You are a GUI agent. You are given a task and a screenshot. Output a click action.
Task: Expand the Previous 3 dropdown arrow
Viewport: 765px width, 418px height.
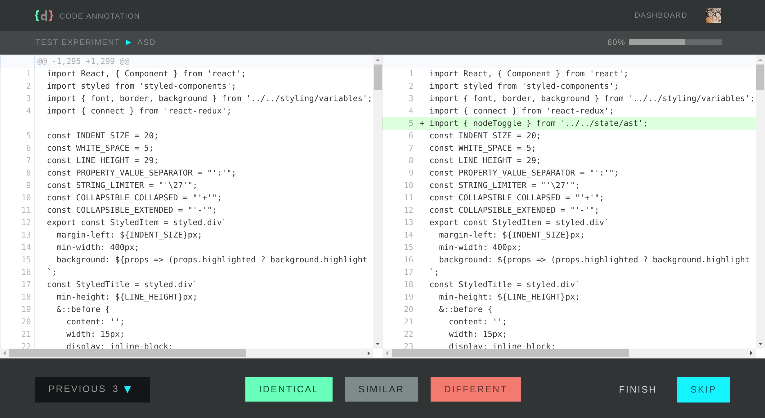(127, 389)
